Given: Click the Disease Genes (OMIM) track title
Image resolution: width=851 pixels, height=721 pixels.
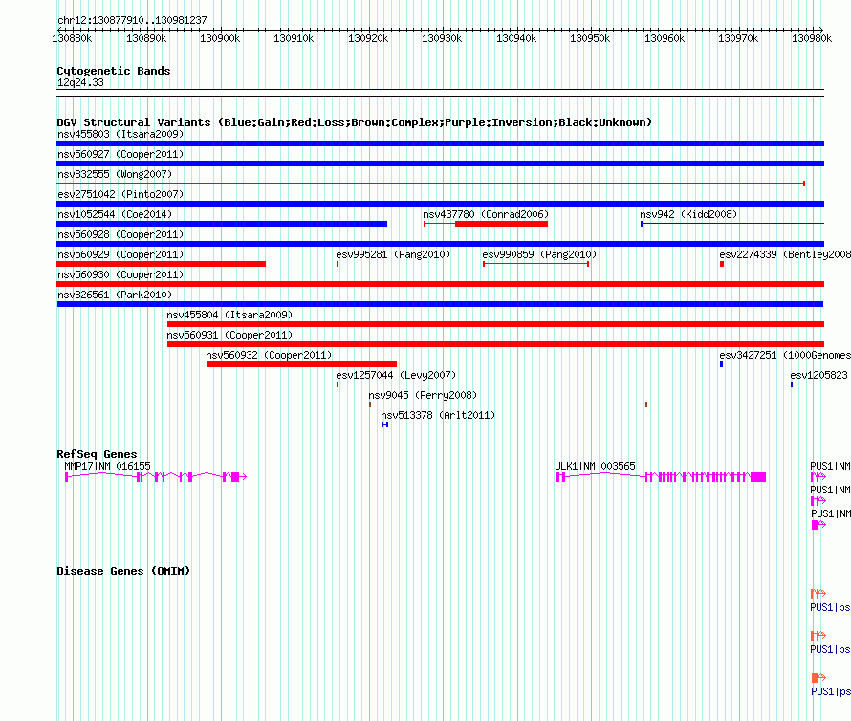Looking at the screenshot, I should pyautogui.click(x=123, y=571).
